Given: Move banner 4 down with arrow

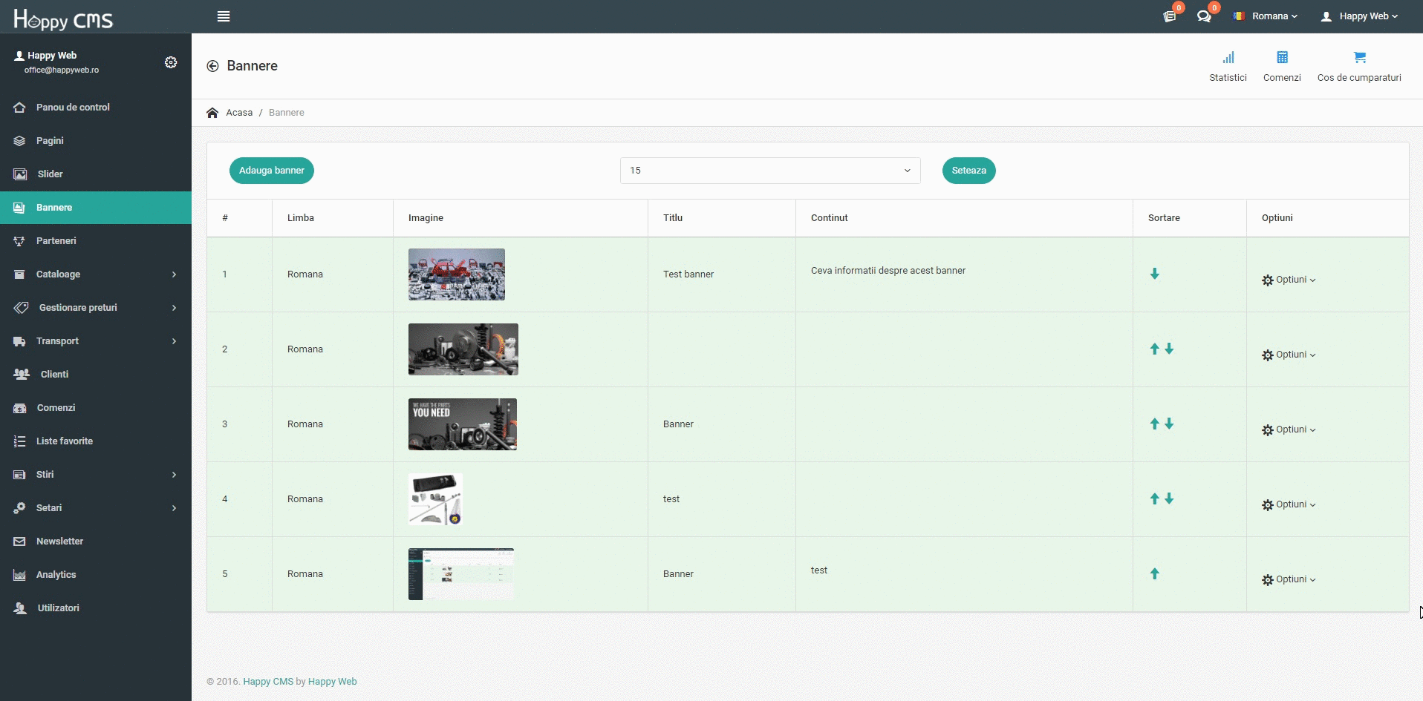Looking at the screenshot, I should [x=1169, y=498].
